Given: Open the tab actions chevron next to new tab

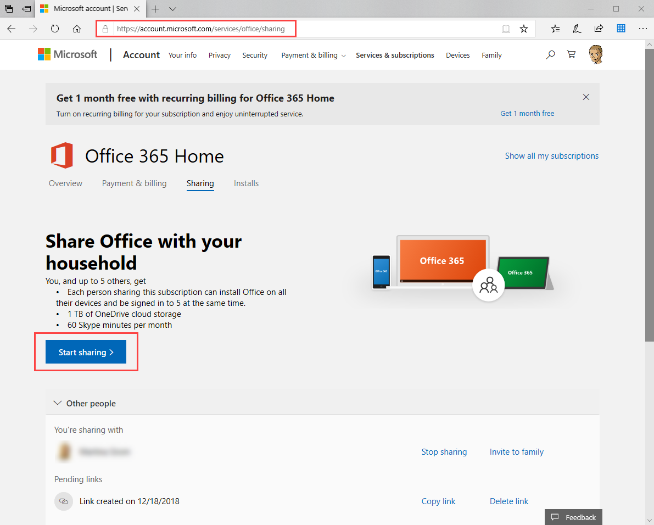Looking at the screenshot, I should pos(172,9).
